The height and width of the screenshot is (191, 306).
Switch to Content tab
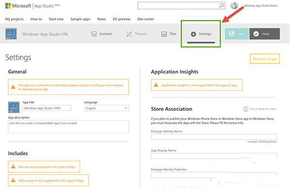(102, 34)
